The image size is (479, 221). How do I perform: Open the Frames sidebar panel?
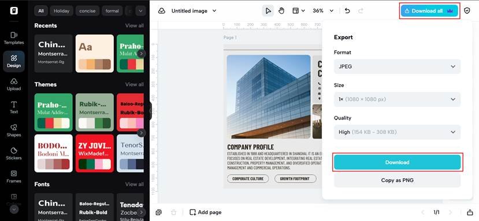point(14,177)
